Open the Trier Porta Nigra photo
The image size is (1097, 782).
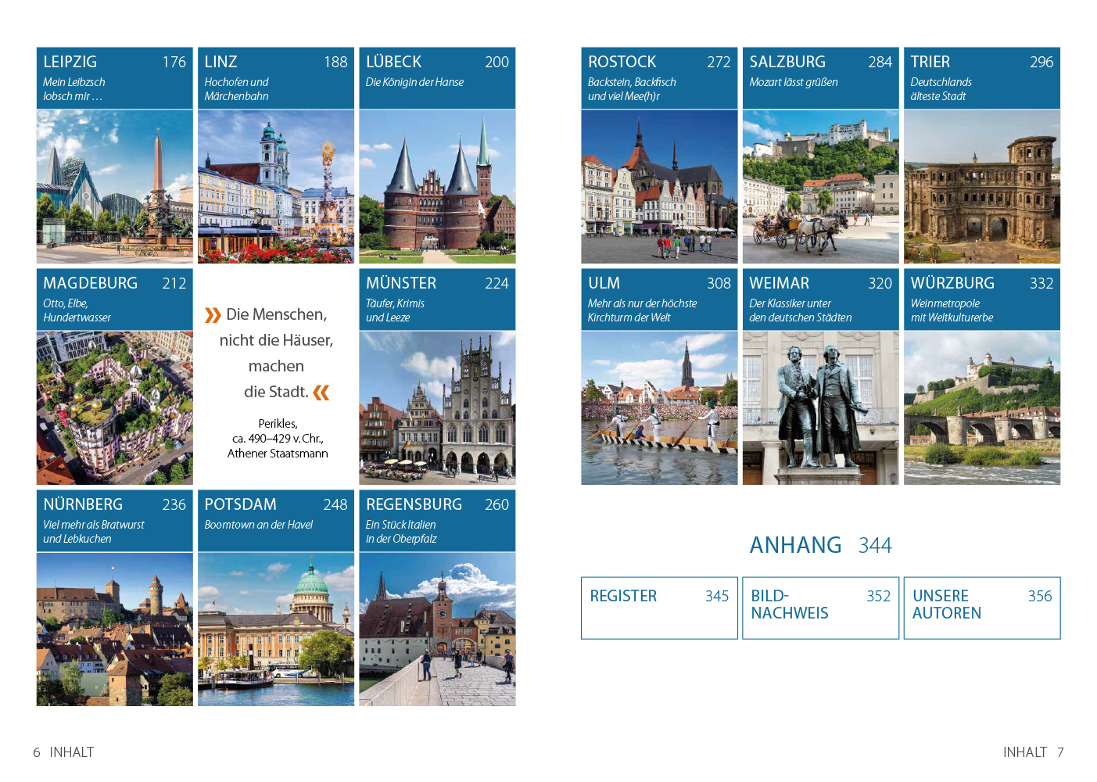981,186
